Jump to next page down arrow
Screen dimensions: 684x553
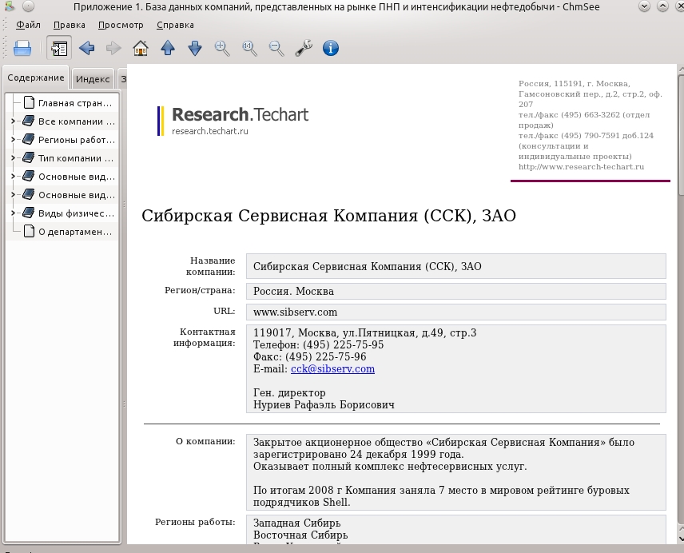(x=194, y=48)
